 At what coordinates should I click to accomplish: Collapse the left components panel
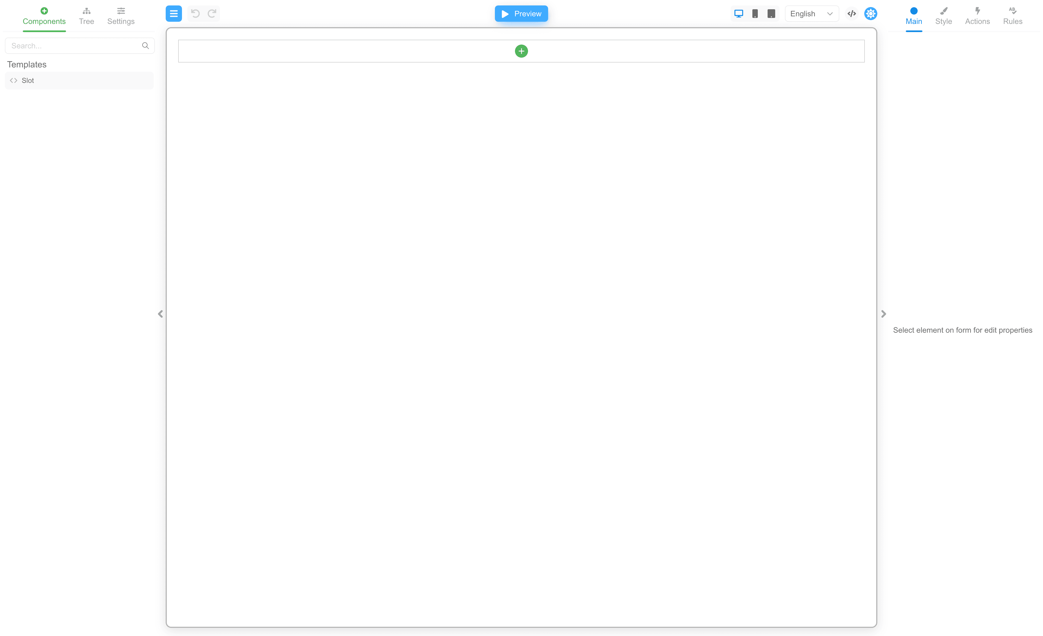(x=161, y=314)
